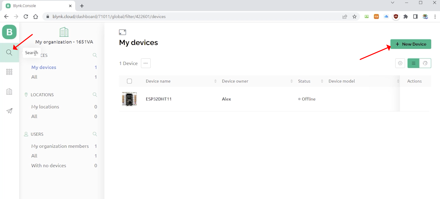Click the device owner Alex cell

[226, 99]
